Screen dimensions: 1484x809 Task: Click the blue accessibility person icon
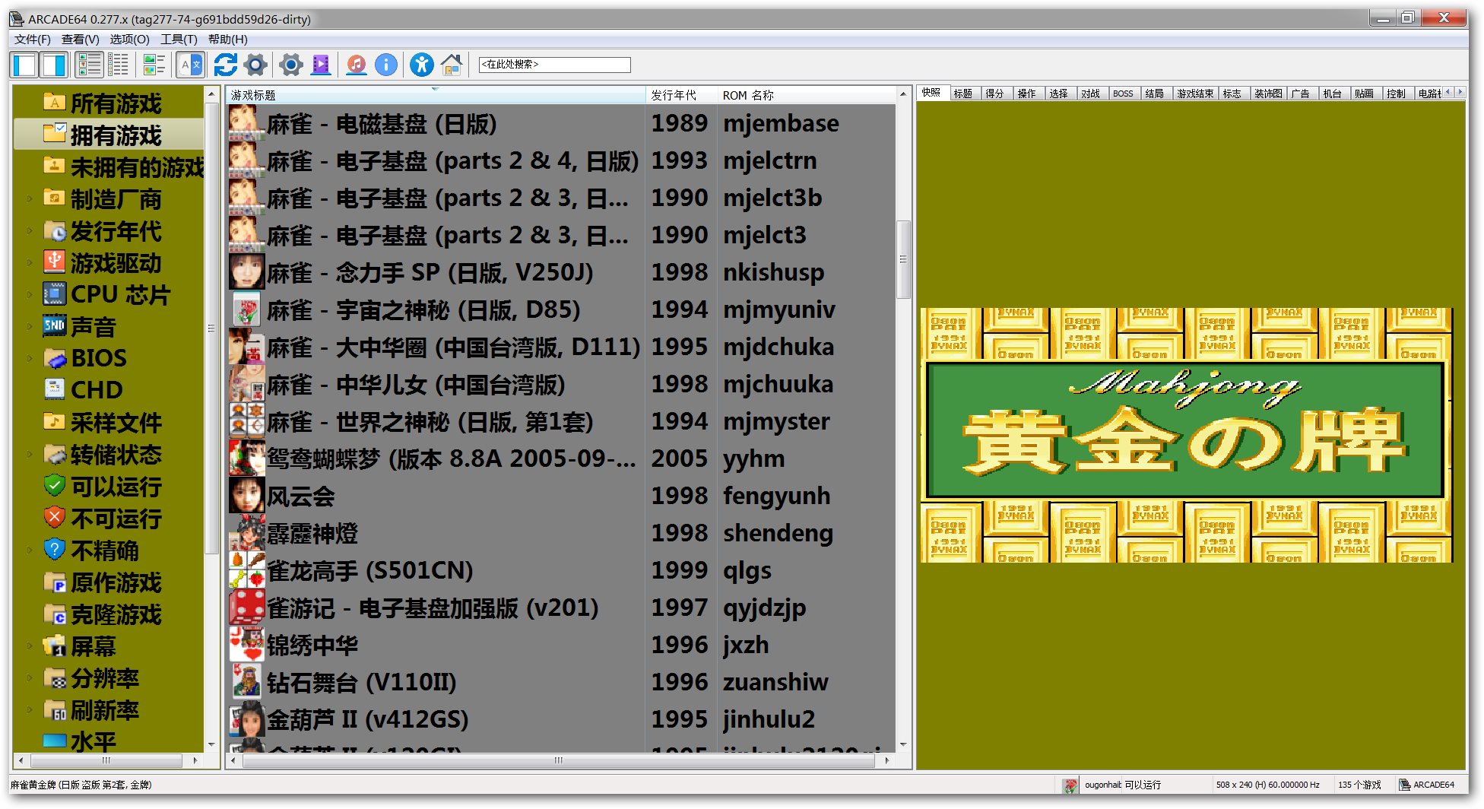coord(421,65)
